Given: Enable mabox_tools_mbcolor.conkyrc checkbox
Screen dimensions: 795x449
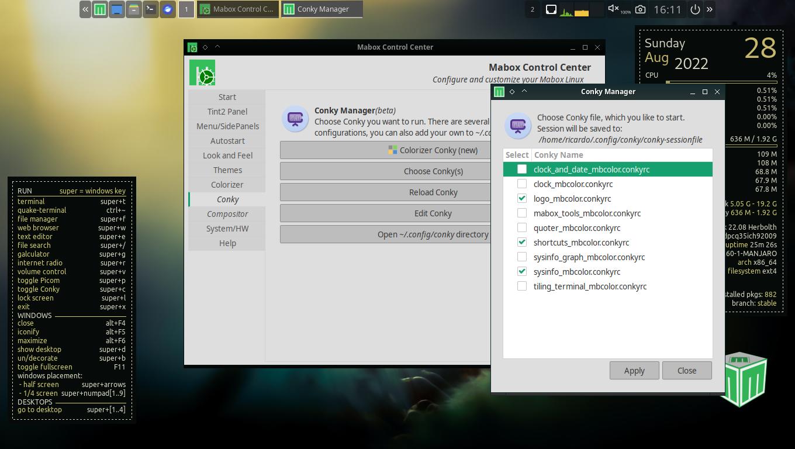Looking at the screenshot, I should pos(522,213).
